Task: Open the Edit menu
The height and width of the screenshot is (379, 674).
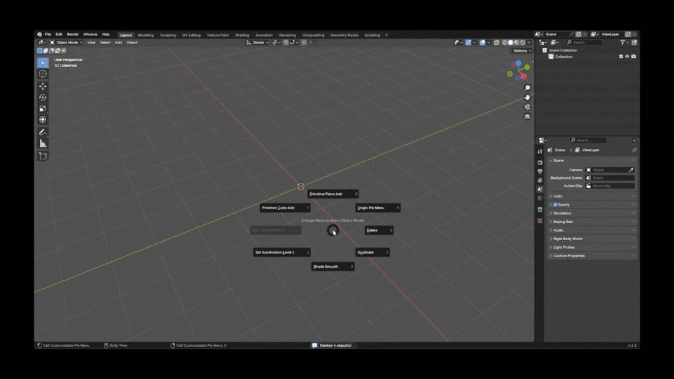Action: pyautogui.click(x=59, y=34)
